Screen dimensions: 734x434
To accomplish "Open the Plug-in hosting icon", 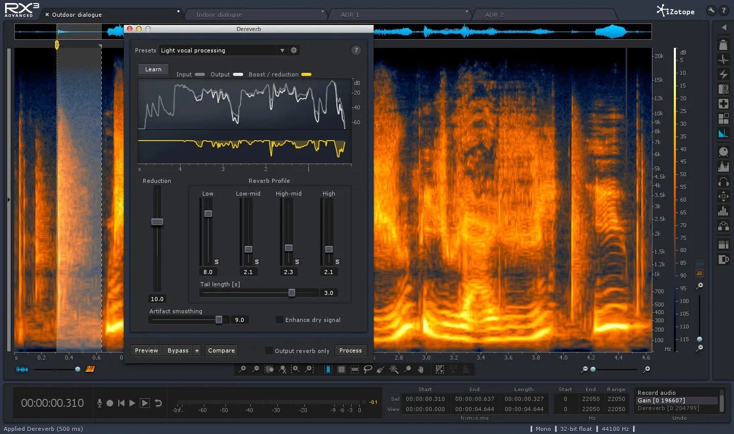I will 723,226.
